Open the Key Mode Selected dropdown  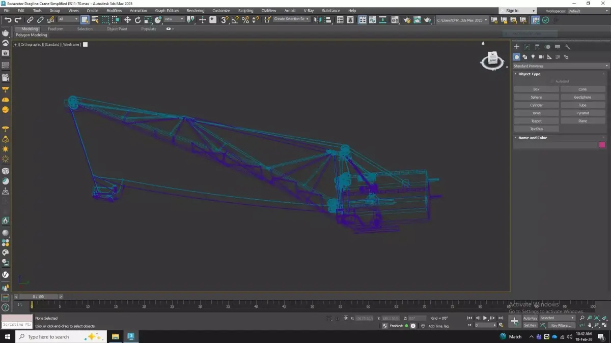(x=557, y=318)
